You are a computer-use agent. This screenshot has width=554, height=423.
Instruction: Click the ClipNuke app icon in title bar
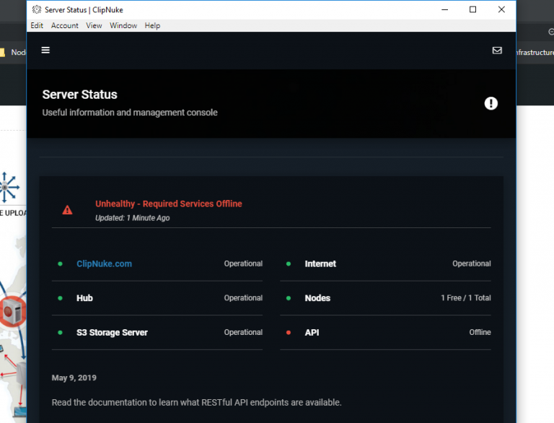[37, 10]
